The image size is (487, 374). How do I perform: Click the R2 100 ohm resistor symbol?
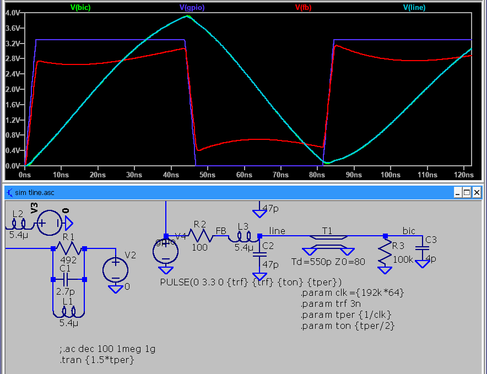click(x=199, y=236)
